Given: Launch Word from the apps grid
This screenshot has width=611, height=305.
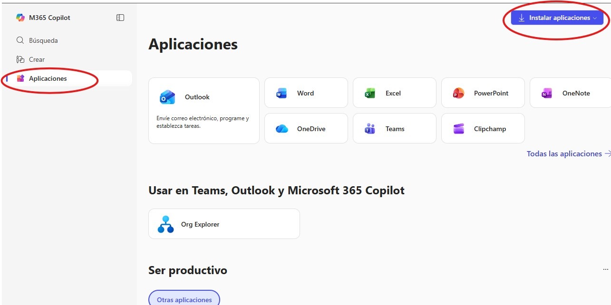Looking at the screenshot, I should [306, 93].
